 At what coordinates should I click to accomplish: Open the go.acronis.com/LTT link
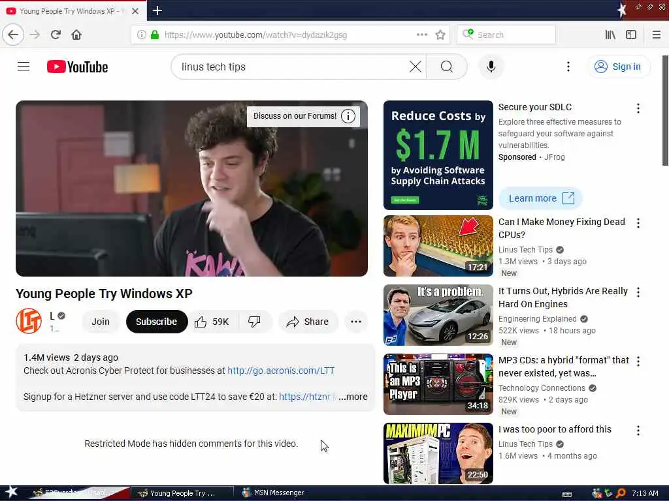281,371
